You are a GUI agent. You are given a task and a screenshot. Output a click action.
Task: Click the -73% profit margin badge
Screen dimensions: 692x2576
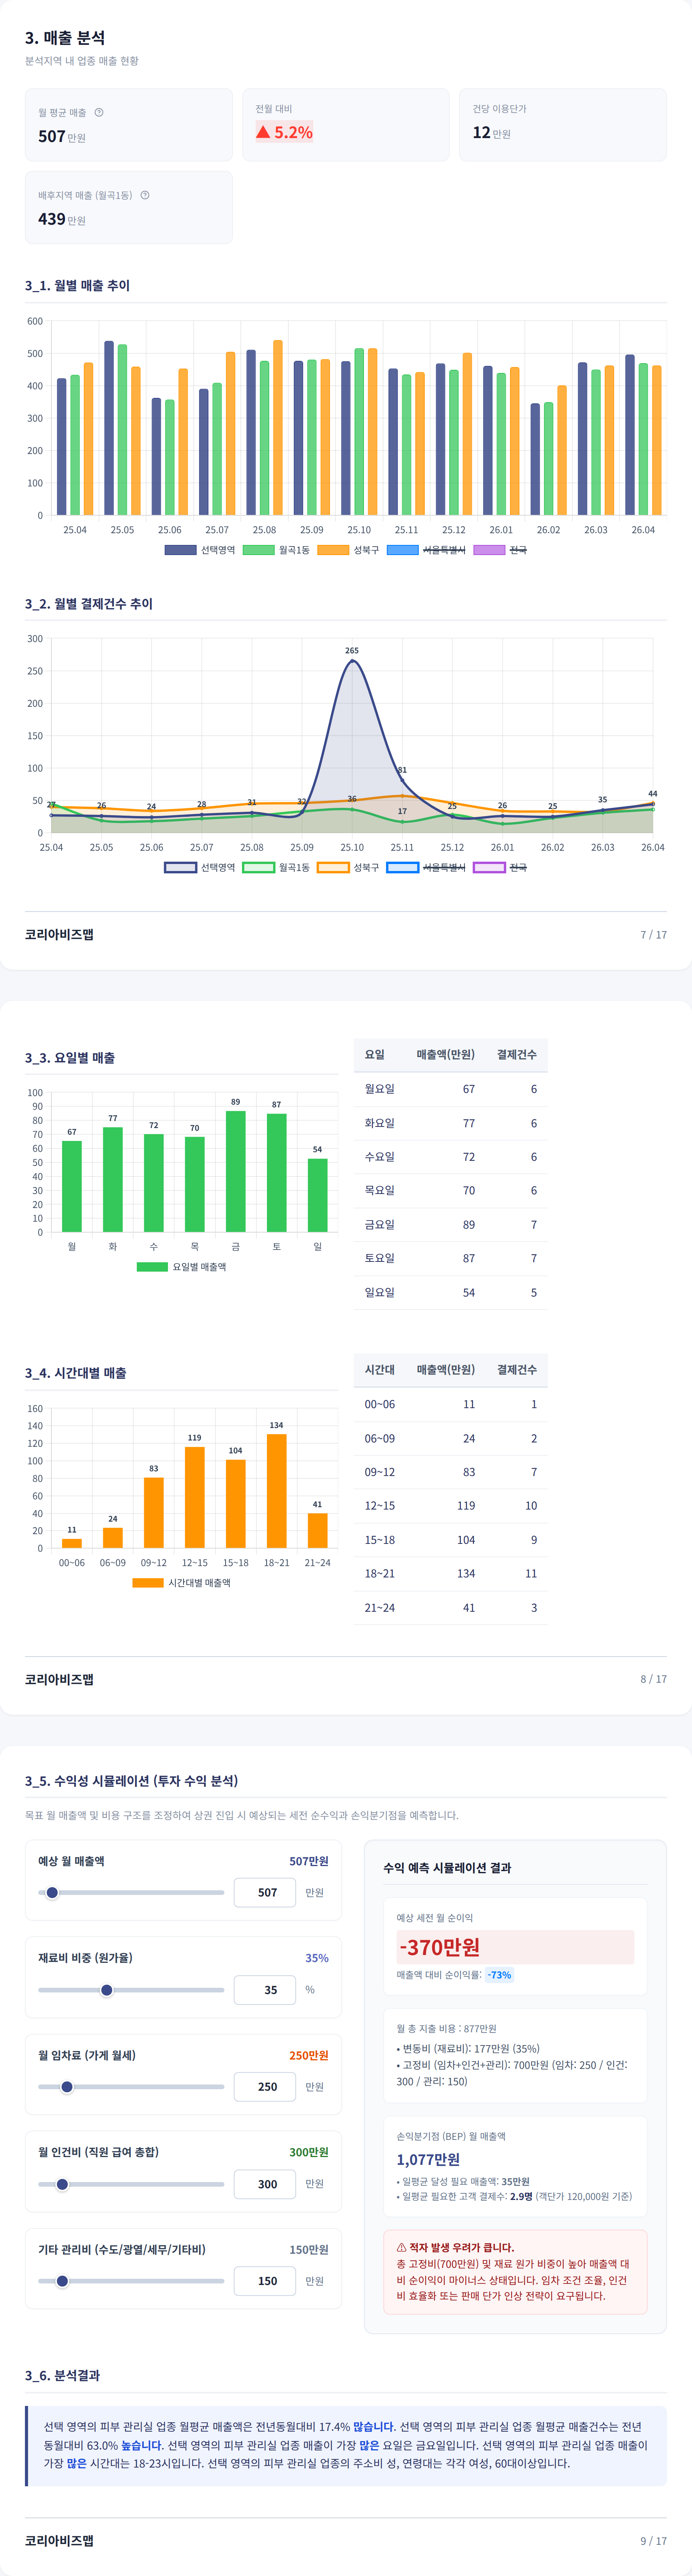coord(499,1975)
